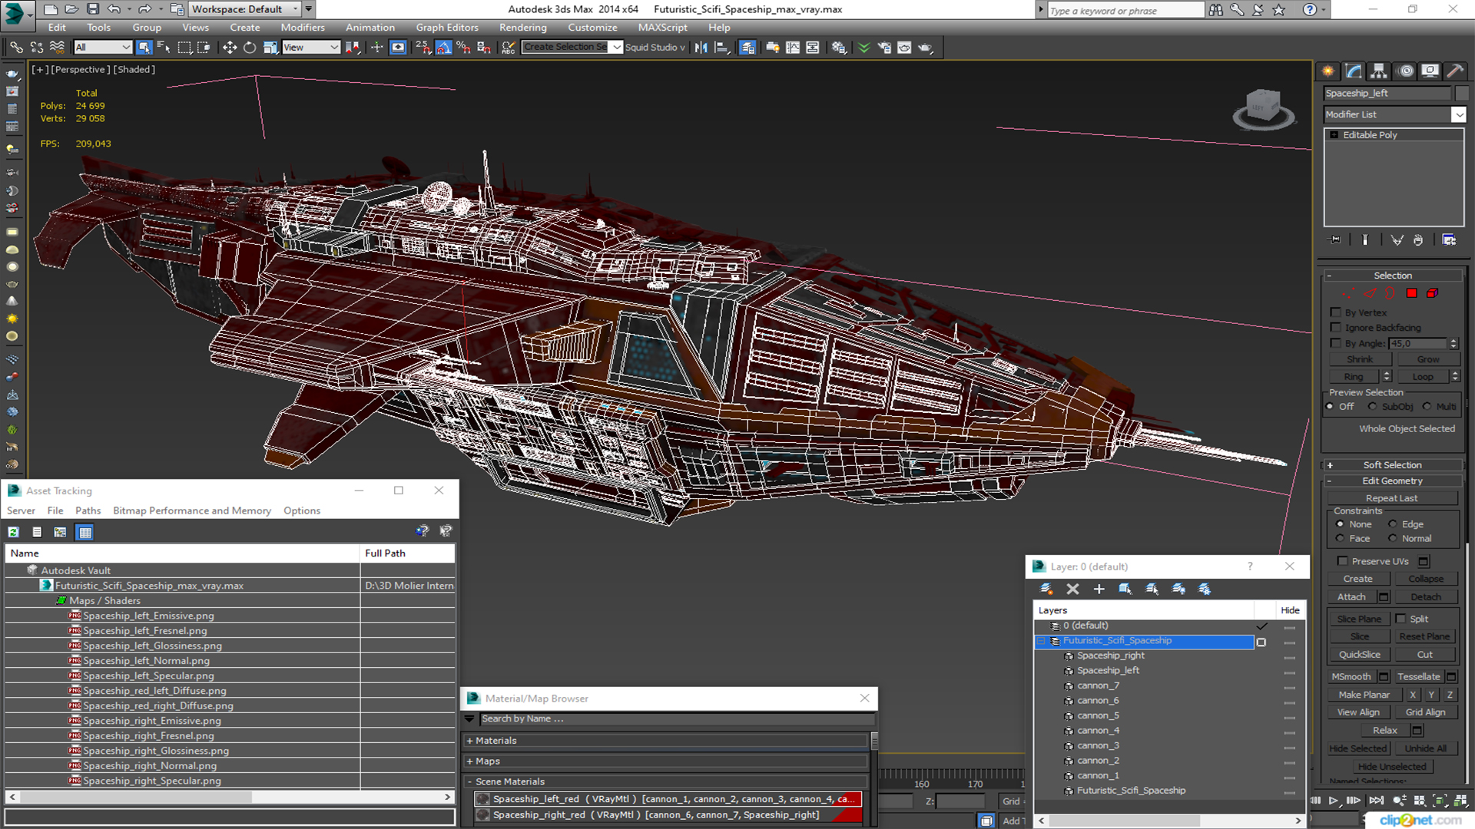
Task: Select SubObj preview selection radio
Action: coord(1372,407)
